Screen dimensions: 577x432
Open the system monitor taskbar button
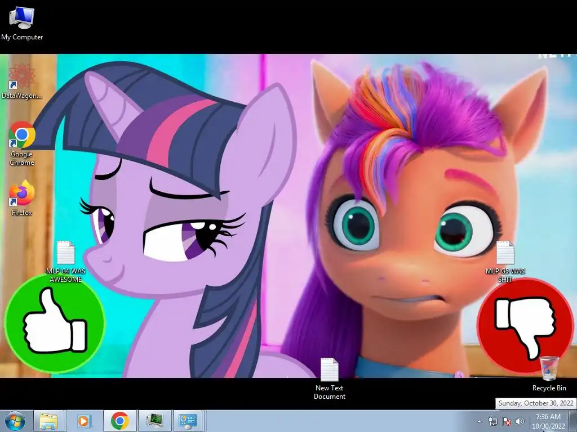click(154, 421)
